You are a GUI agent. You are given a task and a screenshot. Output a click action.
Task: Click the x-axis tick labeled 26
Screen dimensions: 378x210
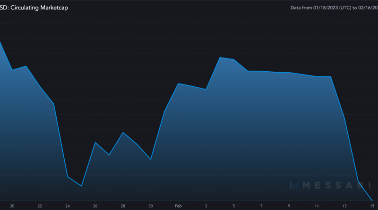pyautogui.click(x=95, y=206)
